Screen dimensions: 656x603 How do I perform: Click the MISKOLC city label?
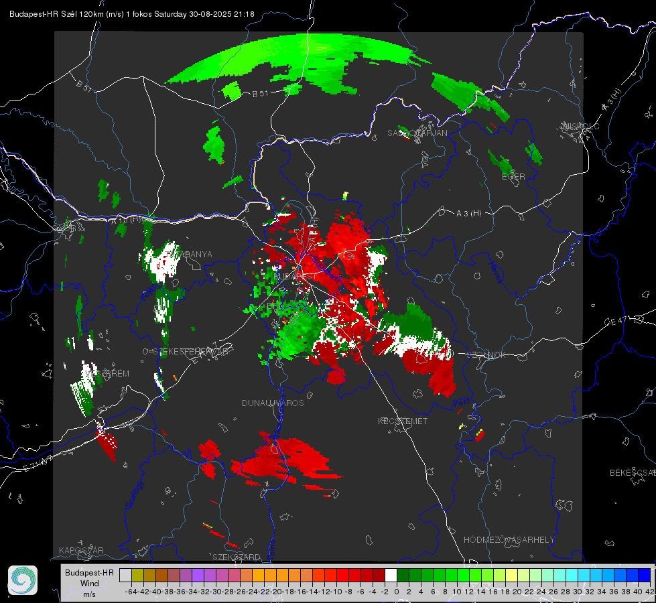click(581, 126)
